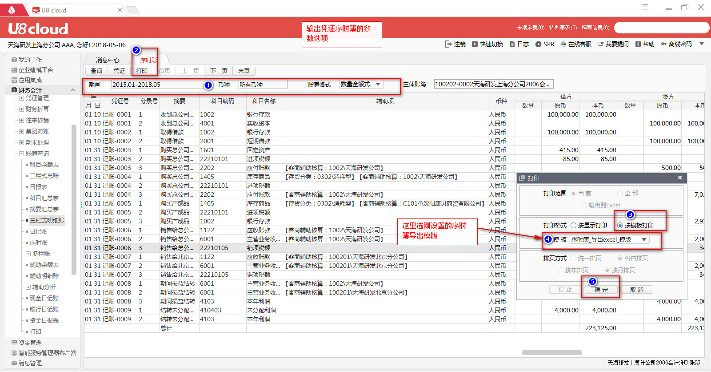Open the 模板 template dropdown
Image resolution: width=711 pixels, height=372 pixels.
pyautogui.click(x=644, y=239)
